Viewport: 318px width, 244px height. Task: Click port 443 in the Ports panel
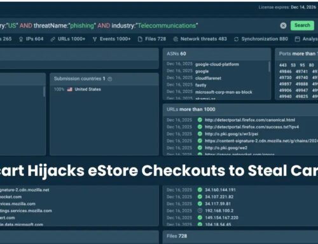pyautogui.click(x=283, y=65)
